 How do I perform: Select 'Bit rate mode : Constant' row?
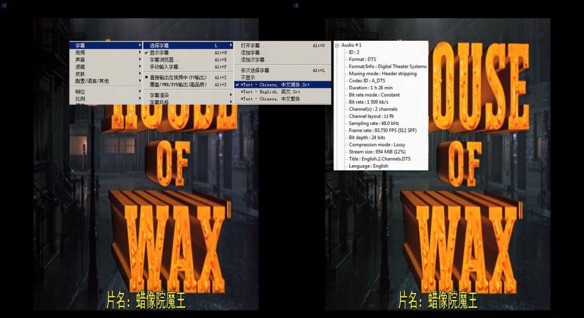pos(374,95)
